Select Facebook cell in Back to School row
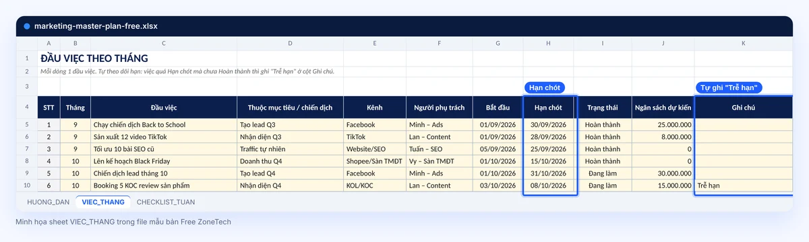This screenshot has height=242, width=809. coord(375,124)
